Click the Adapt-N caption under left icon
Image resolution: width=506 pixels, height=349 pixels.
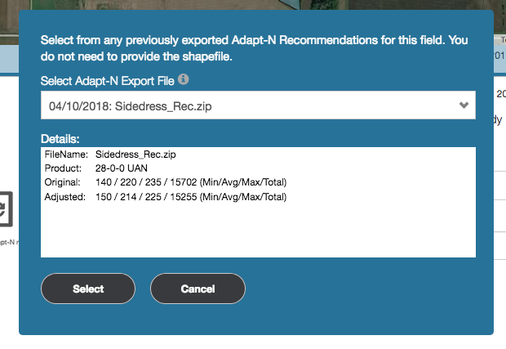coord(8,243)
